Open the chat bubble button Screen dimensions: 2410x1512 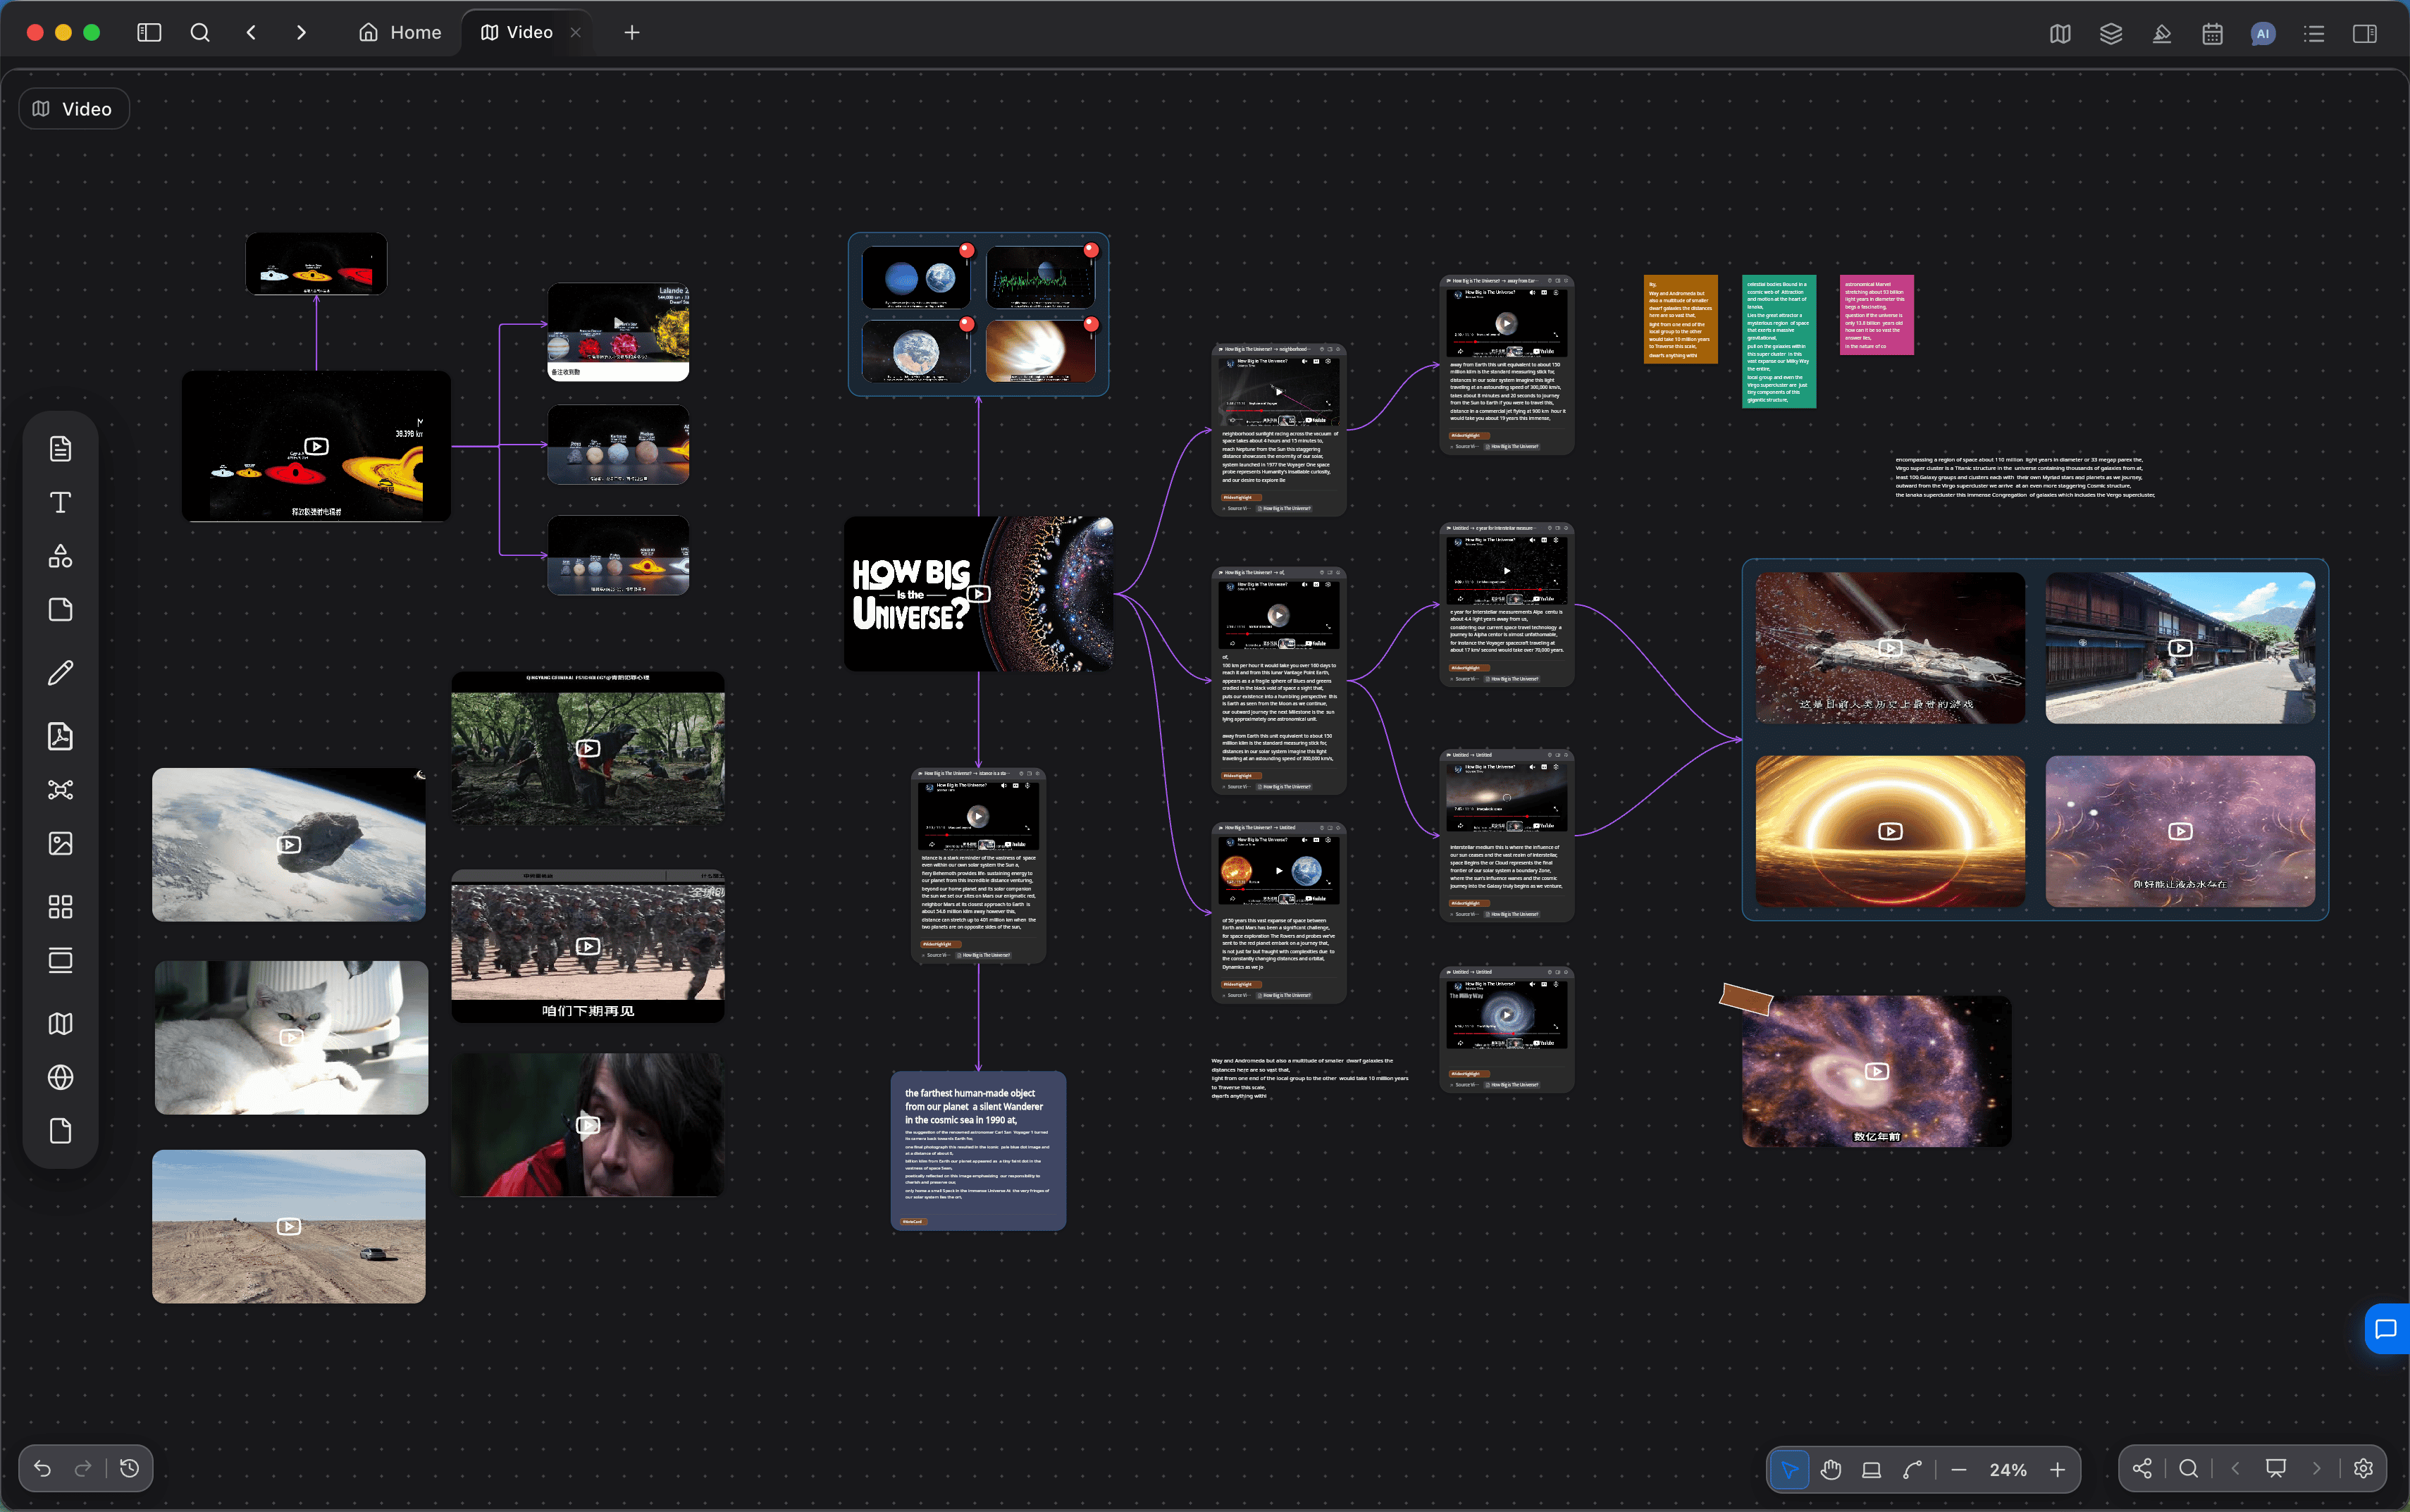(2386, 1329)
